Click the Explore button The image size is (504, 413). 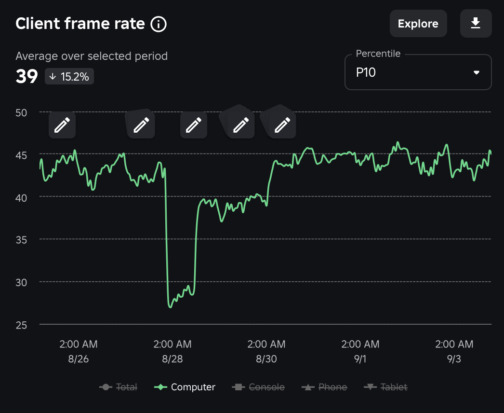[418, 23]
